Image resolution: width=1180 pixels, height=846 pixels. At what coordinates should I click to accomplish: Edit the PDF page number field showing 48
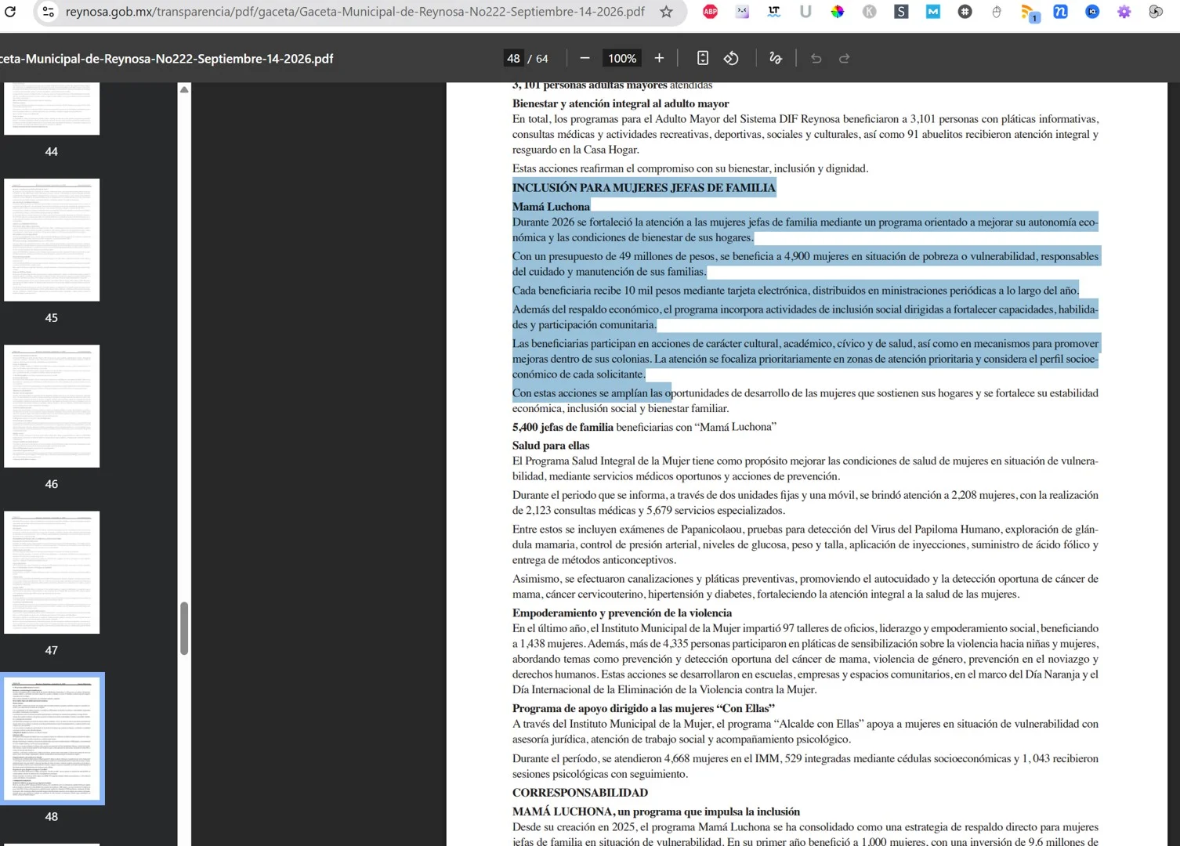[x=514, y=58]
